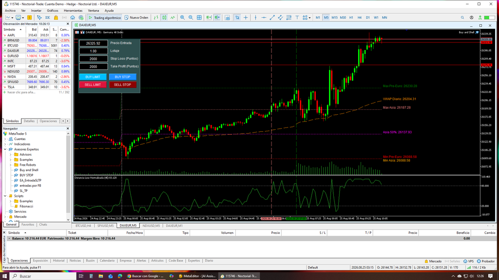Viewport: 499px width, 280px height.
Task: Toggle the chart auto scroll icon
Action: pos(209,17)
